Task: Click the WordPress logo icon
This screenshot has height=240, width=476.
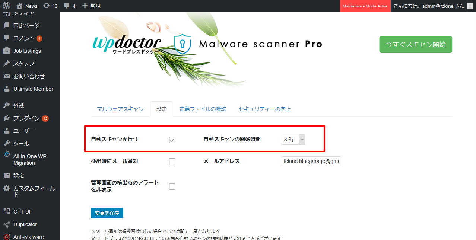Action: click(6, 6)
